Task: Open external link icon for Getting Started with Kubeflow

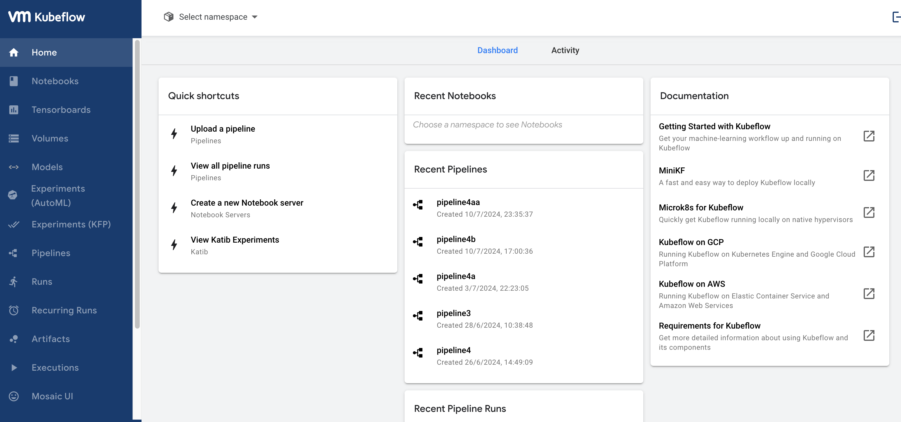Action: point(869,136)
